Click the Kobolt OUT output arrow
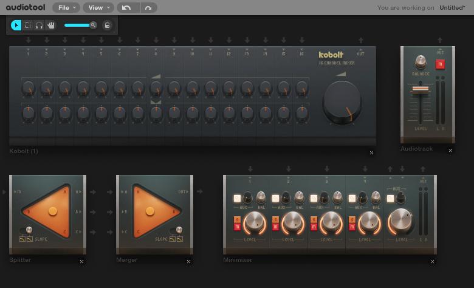This screenshot has height=288, width=474. [x=360, y=40]
